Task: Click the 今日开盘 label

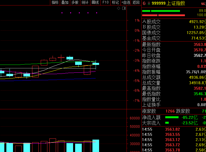Action: 151,50
